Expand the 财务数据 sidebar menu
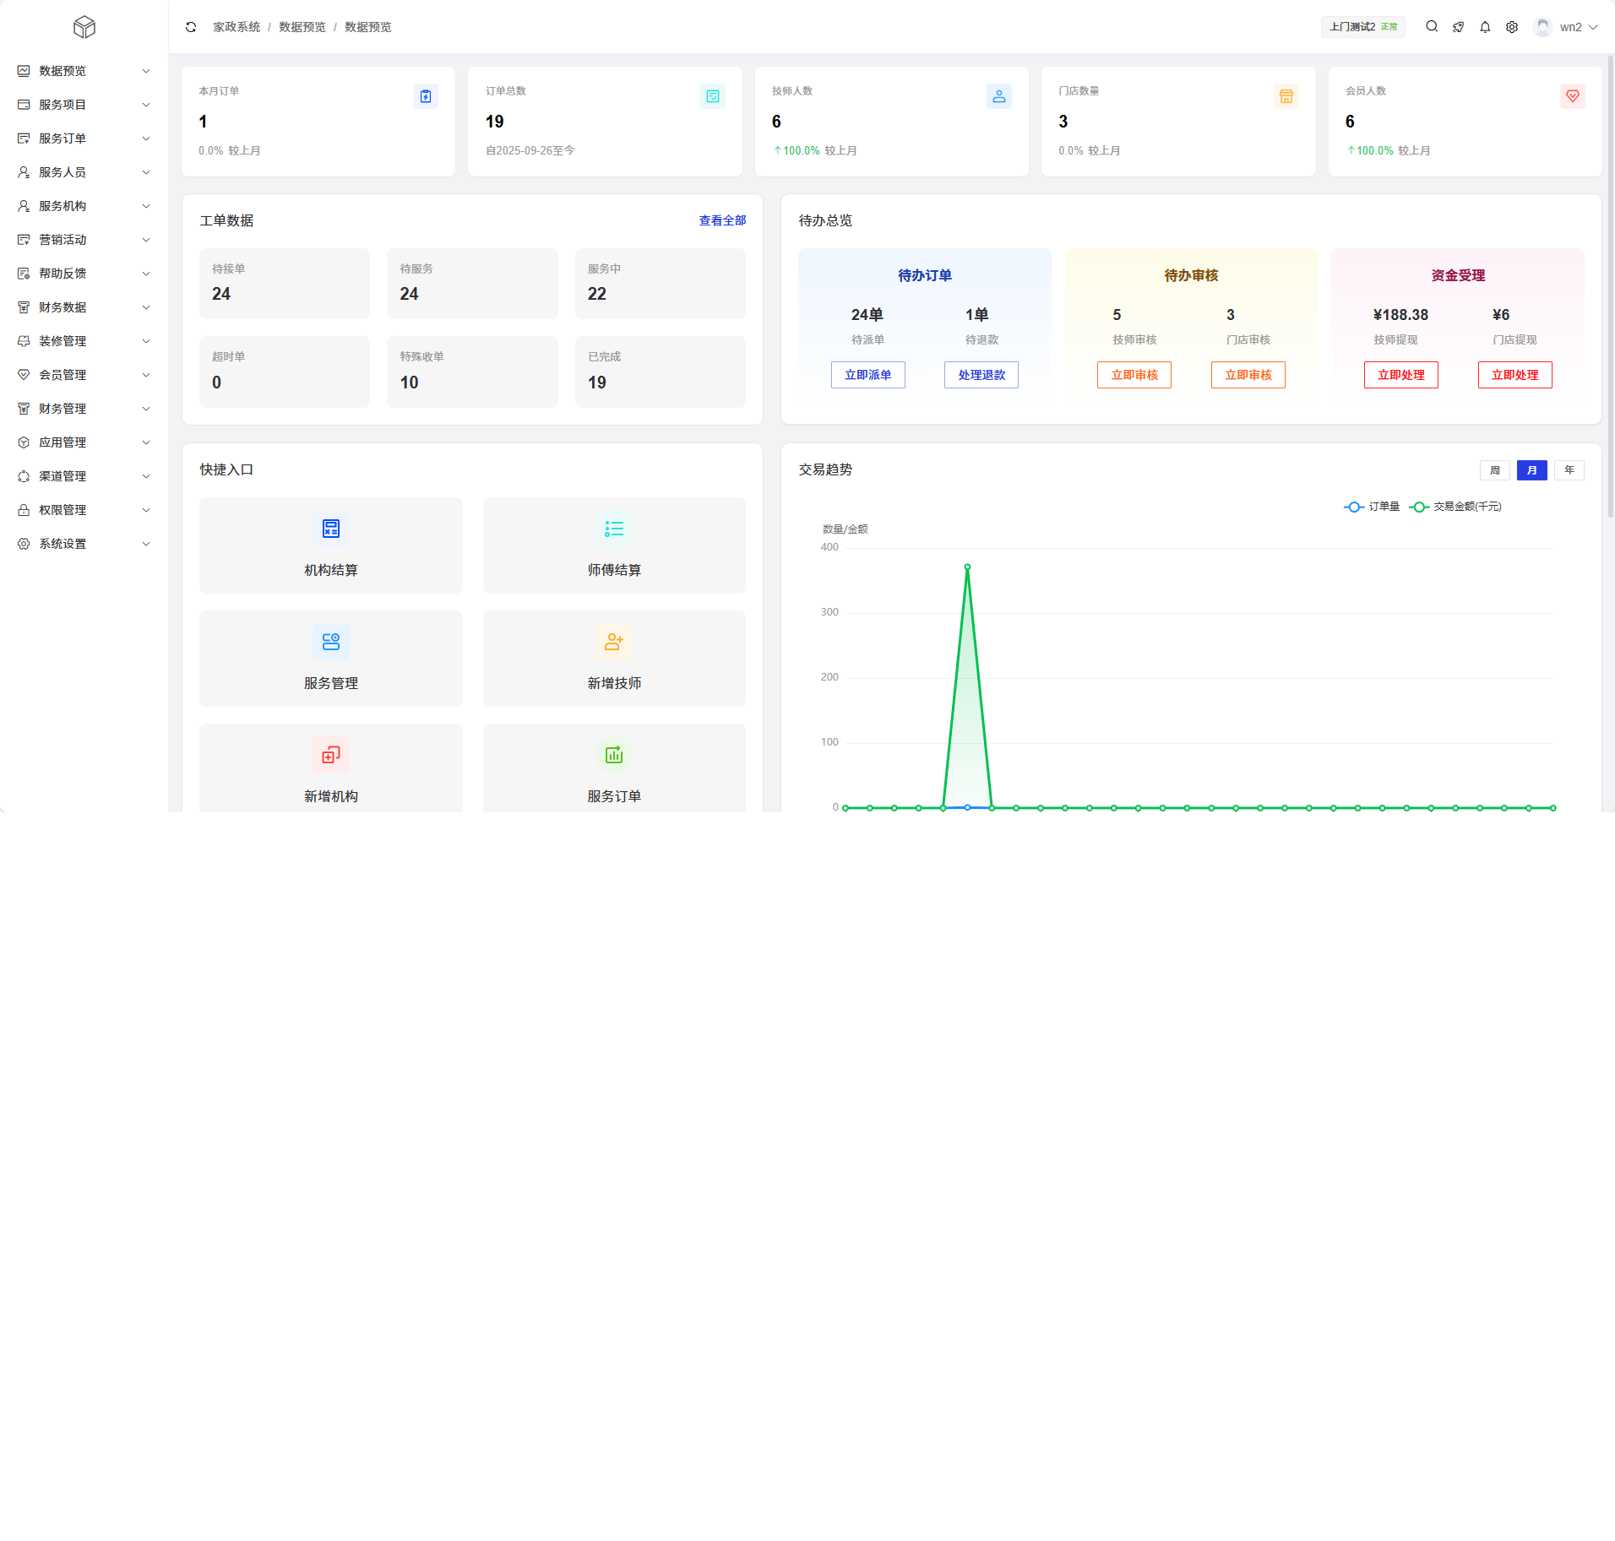This screenshot has width=1615, height=1541. click(84, 307)
